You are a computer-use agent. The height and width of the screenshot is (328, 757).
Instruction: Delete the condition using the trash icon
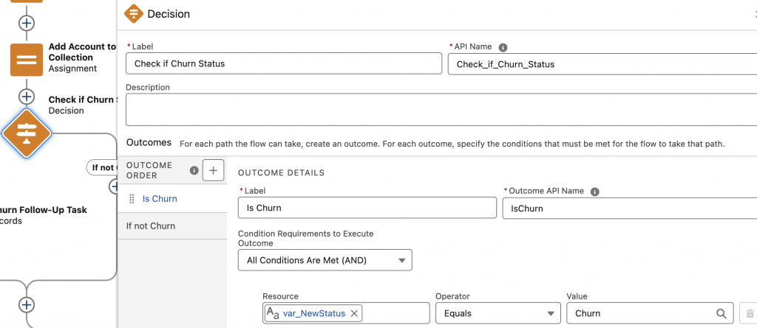[x=747, y=313]
